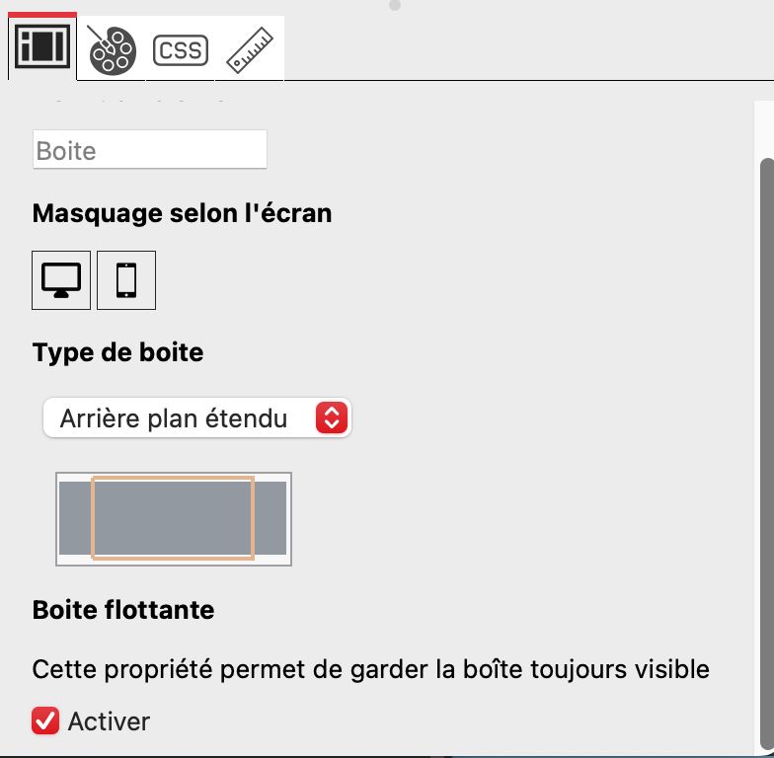Click the "Type de boite" heading
This screenshot has height=758, width=774.
pos(117,352)
